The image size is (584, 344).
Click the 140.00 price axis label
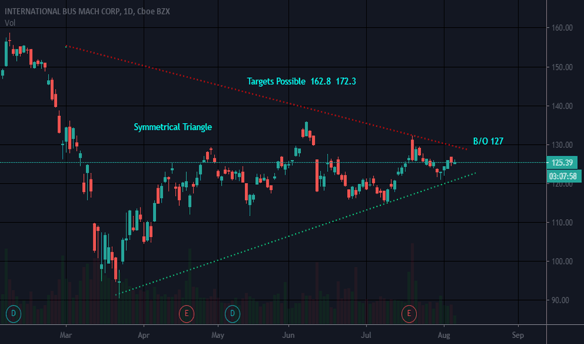pos(562,106)
